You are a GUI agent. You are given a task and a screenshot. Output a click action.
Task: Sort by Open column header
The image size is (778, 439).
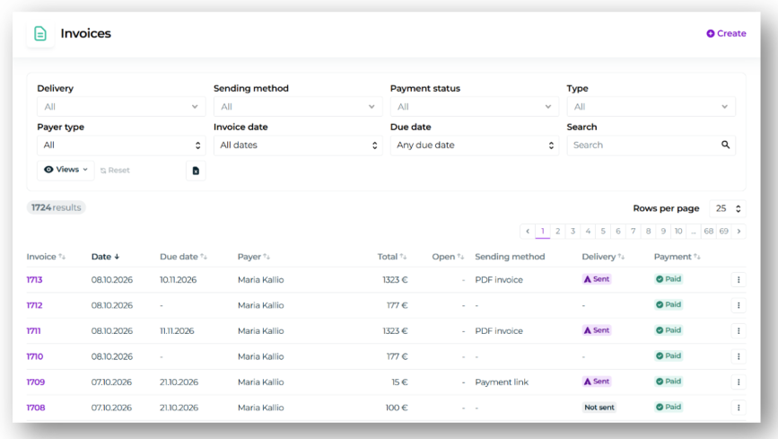tap(448, 257)
